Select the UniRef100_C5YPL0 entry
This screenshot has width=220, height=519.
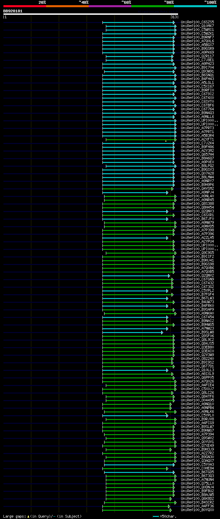point(197,415)
